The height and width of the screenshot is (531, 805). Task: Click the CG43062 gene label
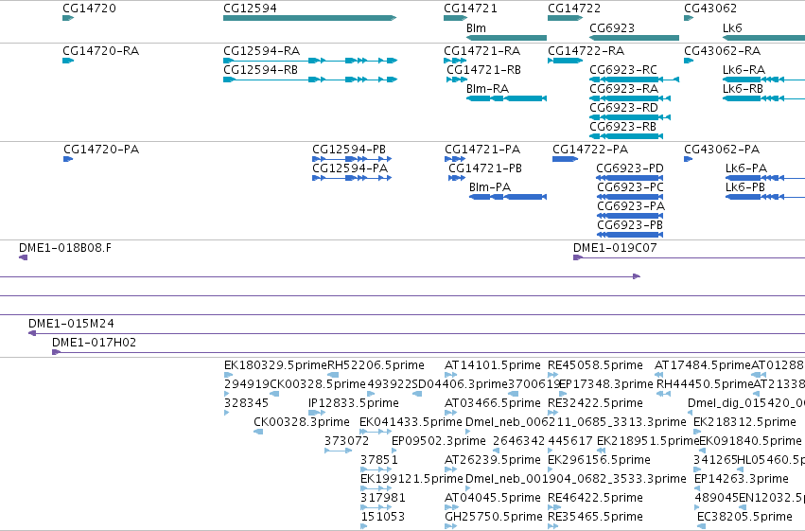(x=710, y=9)
